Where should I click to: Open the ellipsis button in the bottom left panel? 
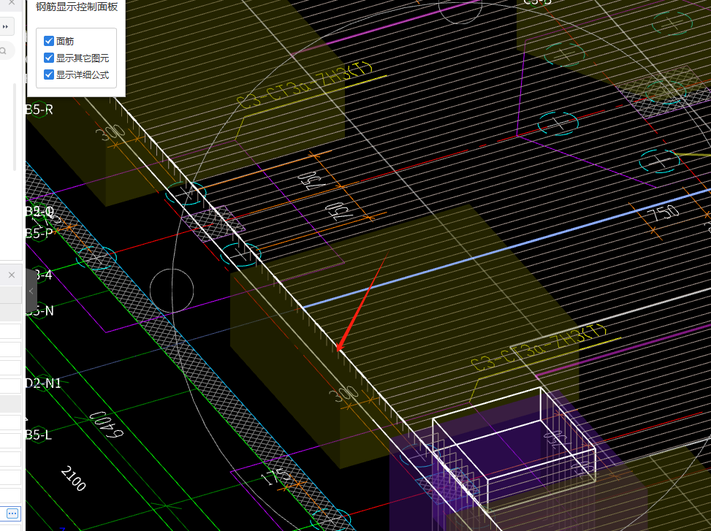click(x=12, y=513)
